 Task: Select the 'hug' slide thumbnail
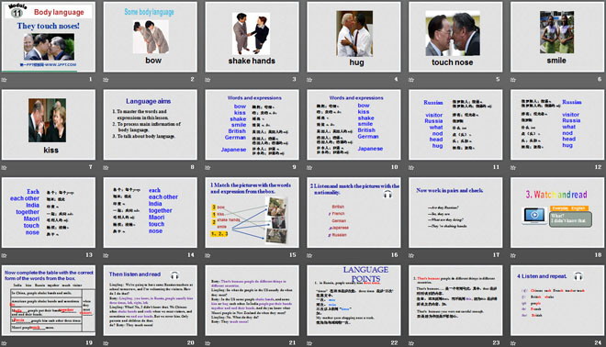[353, 37]
